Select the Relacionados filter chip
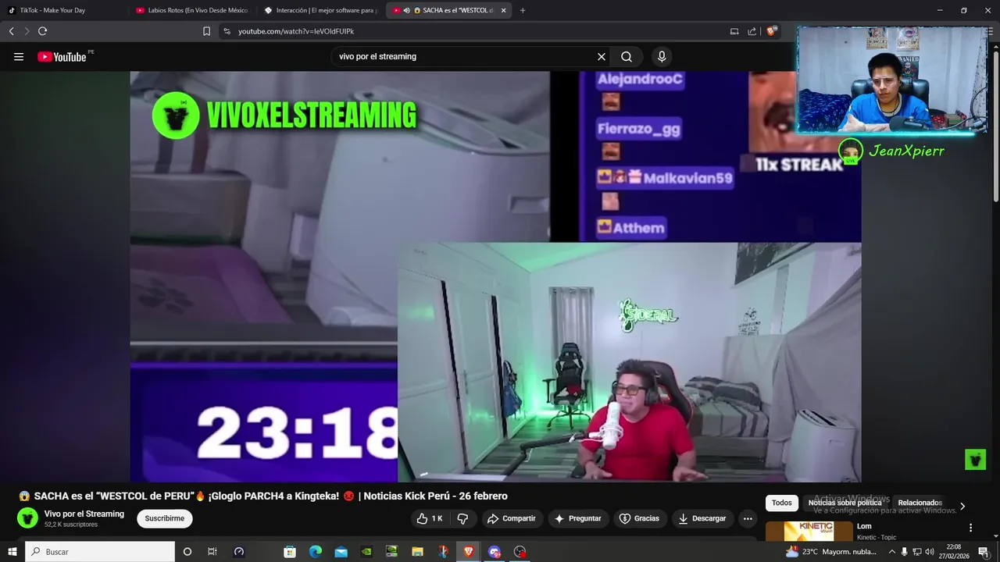The height and width of the screenshot is (562, 1000). (920, 503)
